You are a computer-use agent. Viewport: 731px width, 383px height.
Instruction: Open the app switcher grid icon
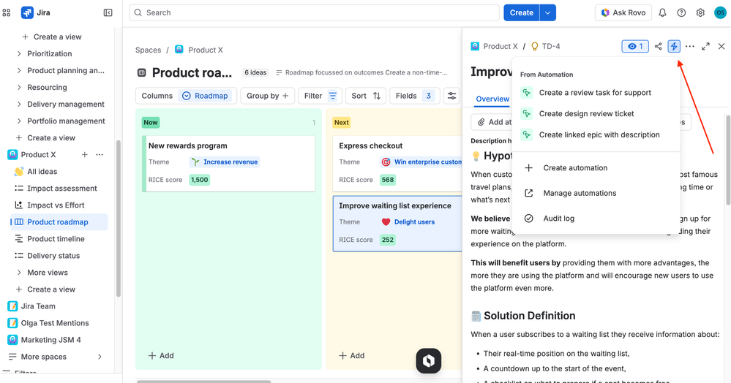point(7,12)
